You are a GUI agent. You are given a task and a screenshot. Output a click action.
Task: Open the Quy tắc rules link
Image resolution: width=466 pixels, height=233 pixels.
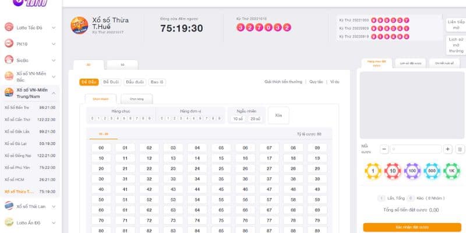[316, 82]
